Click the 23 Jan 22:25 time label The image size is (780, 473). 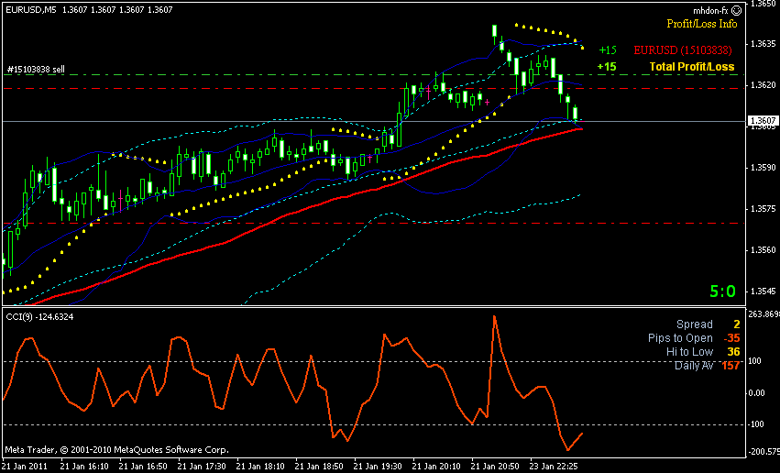coord(554,467)
